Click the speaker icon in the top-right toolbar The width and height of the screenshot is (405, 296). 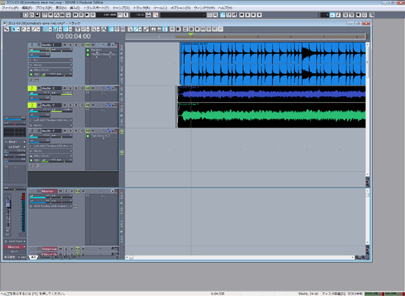click(359, 15)
